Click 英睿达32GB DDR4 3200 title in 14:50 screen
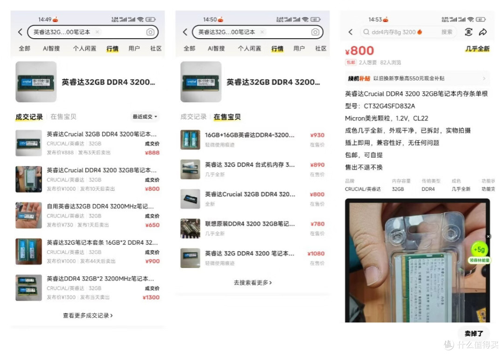Viewport: 503px width, 355px height. click(273, 82)
